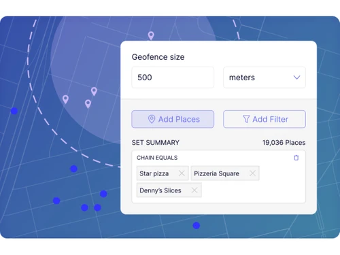Click the SET SUMMARY heading
340x255 pixels.
click(x=156, y=143)
